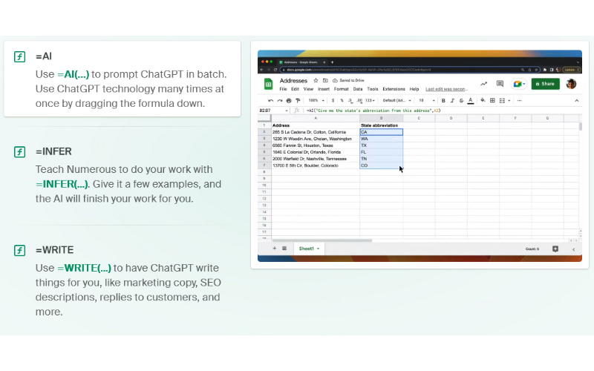
Task: Star the Addresses spreadsheet
Action: pos(316,80)
